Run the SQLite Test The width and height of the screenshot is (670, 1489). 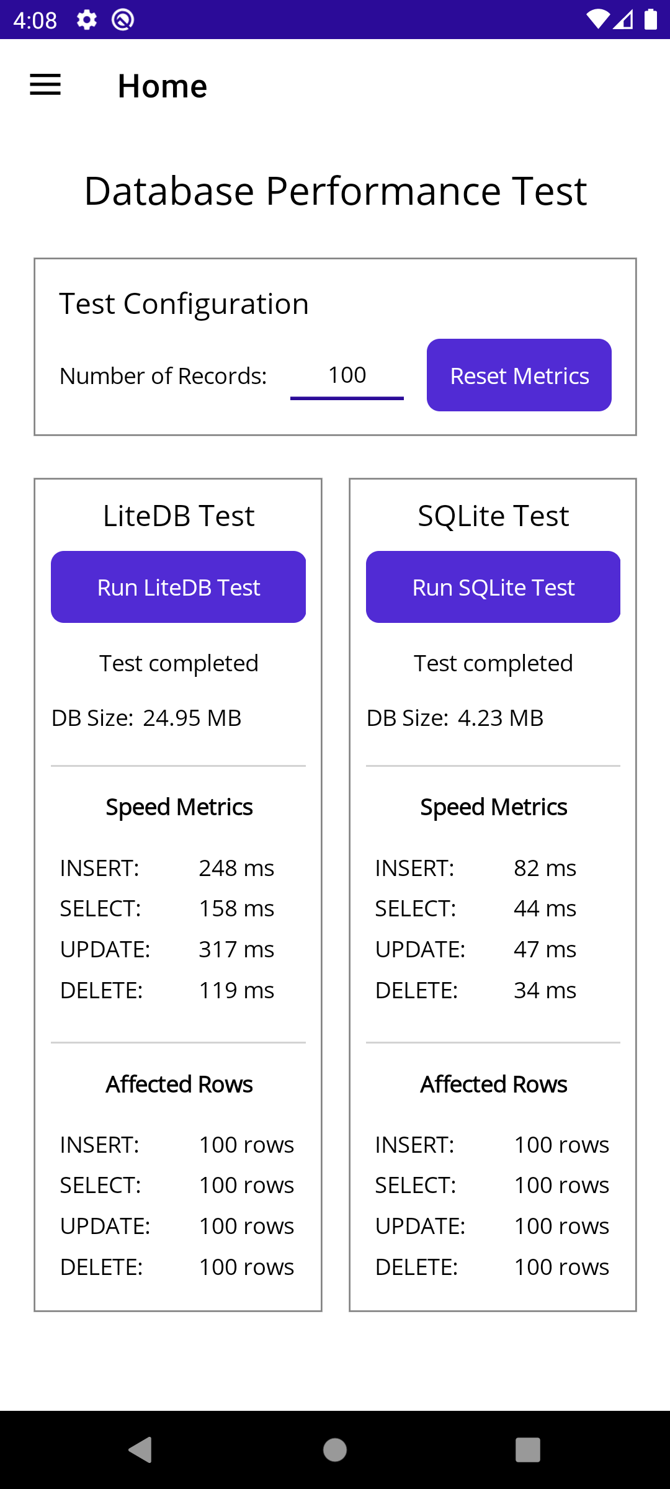click(493, 587)
